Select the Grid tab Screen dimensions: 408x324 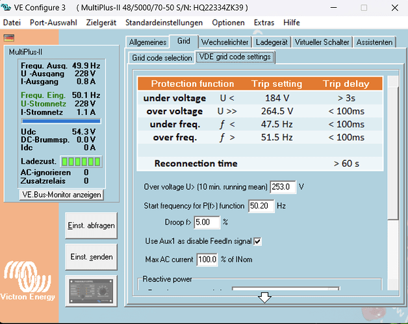coord(184,41)
